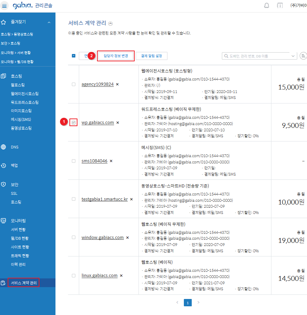Image resolution: width=307 pixels, height=315 pixels.
Task: Click the 보안 shield icon
Action: 3,184
